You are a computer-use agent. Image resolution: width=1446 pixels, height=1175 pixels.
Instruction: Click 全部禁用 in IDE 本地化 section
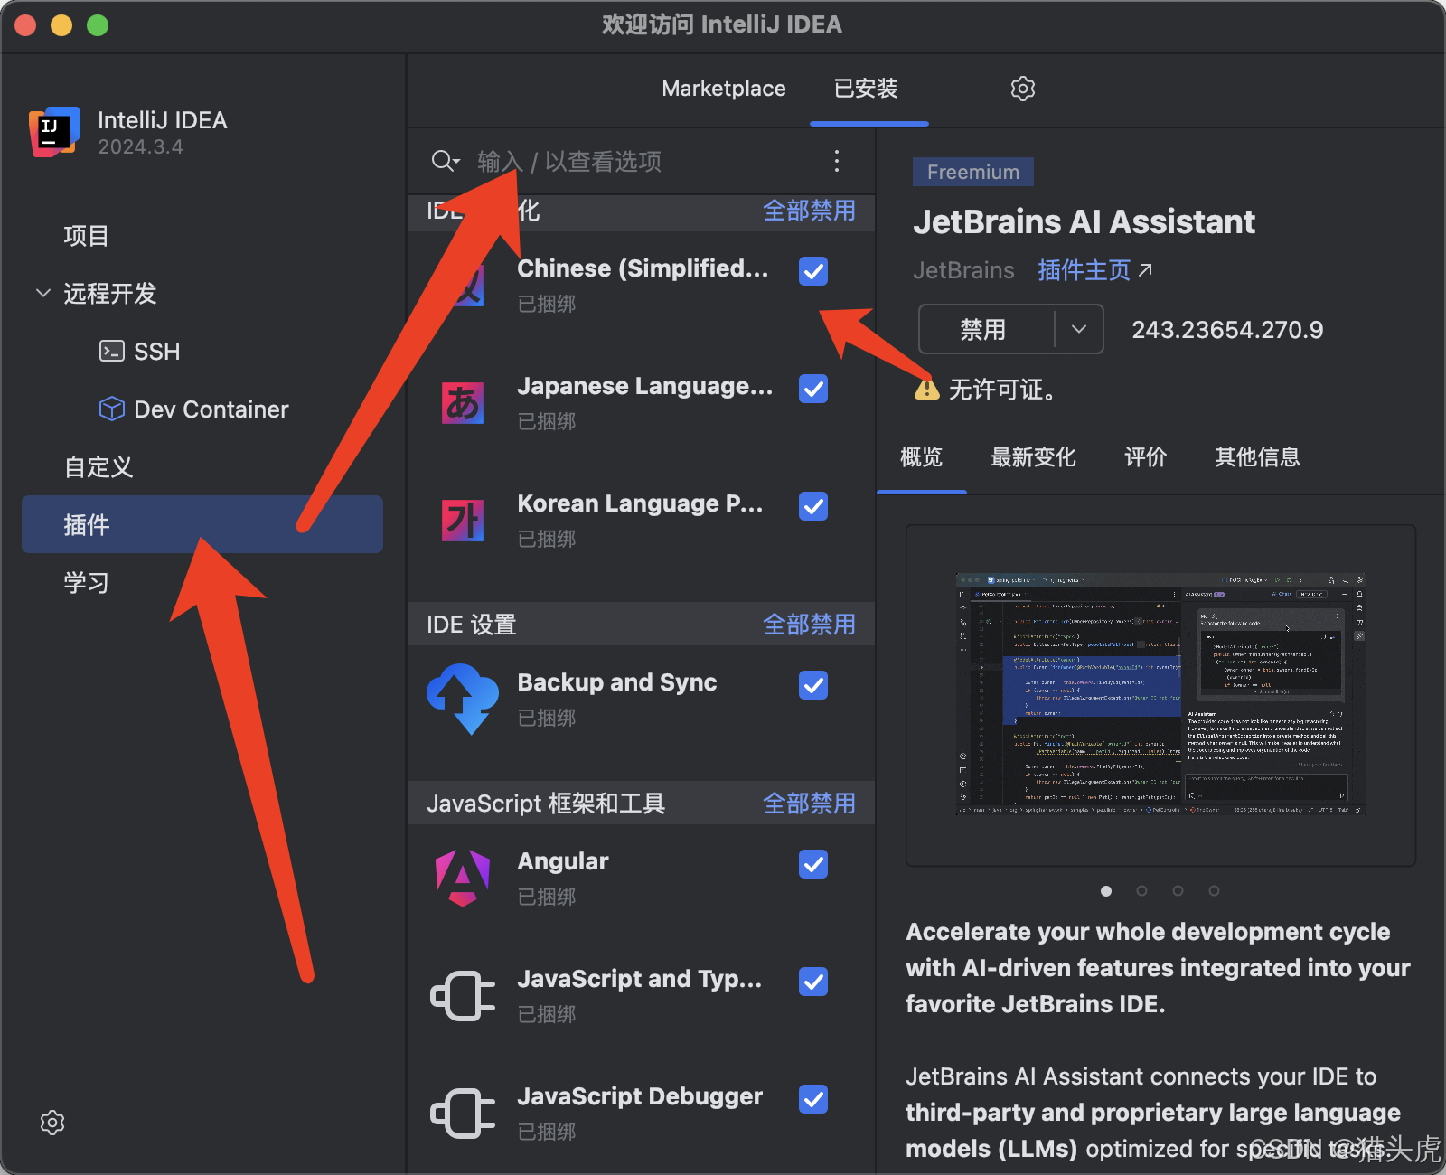[x=809, y=211]
